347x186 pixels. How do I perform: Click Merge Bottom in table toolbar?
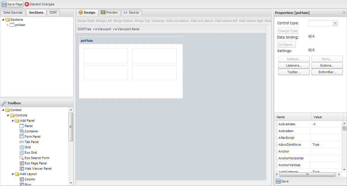[123, 21]
